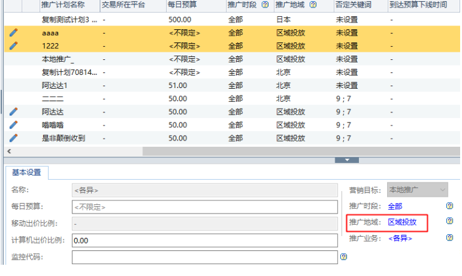Viewport: 462px width, 276px height.
Task: Click the horizontal scrollbar left arrow
Action: point(9,151)
